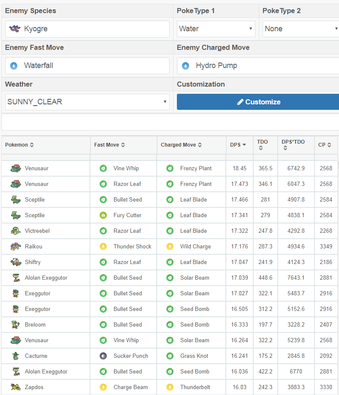Click Zapdos name in the table
This screenshot has width=339, height=395.
click(x=34, y=387)
